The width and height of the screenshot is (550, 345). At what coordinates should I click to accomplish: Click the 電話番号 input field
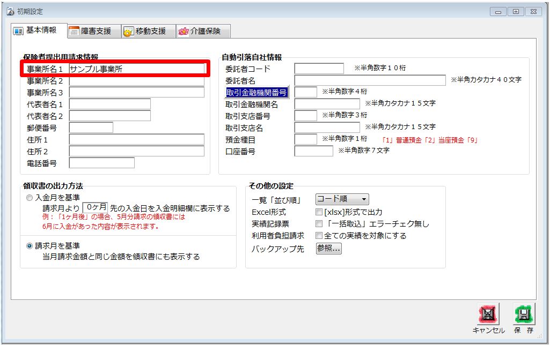[101, 163]
